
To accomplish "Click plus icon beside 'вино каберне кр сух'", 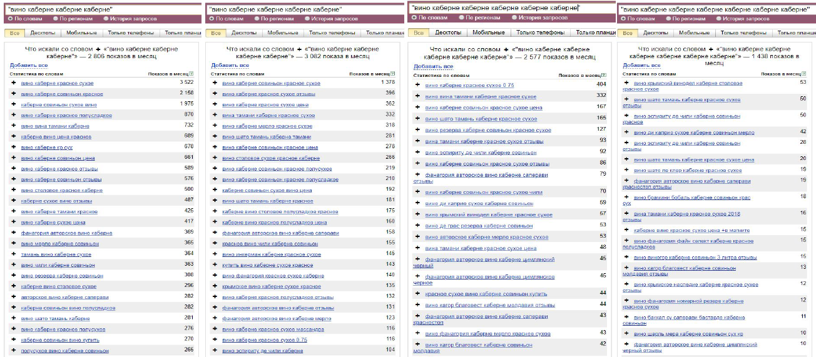I will click(x=14, y=148).
